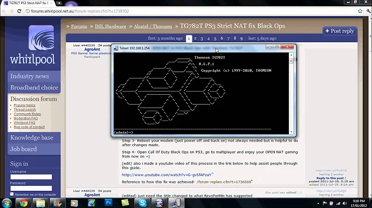The width and height of the screenshot is (372, 208).
Task: Click the Telnet taskbar icon
Action: (x=176, y=203)
